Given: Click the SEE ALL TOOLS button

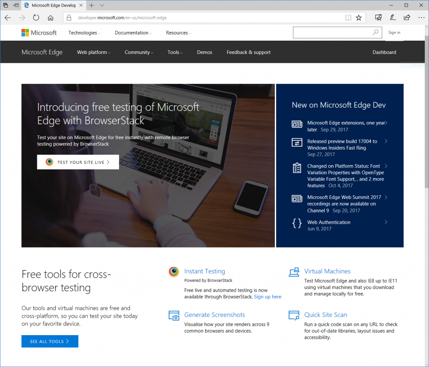Looking at the screenshot, I should (49, 341).
